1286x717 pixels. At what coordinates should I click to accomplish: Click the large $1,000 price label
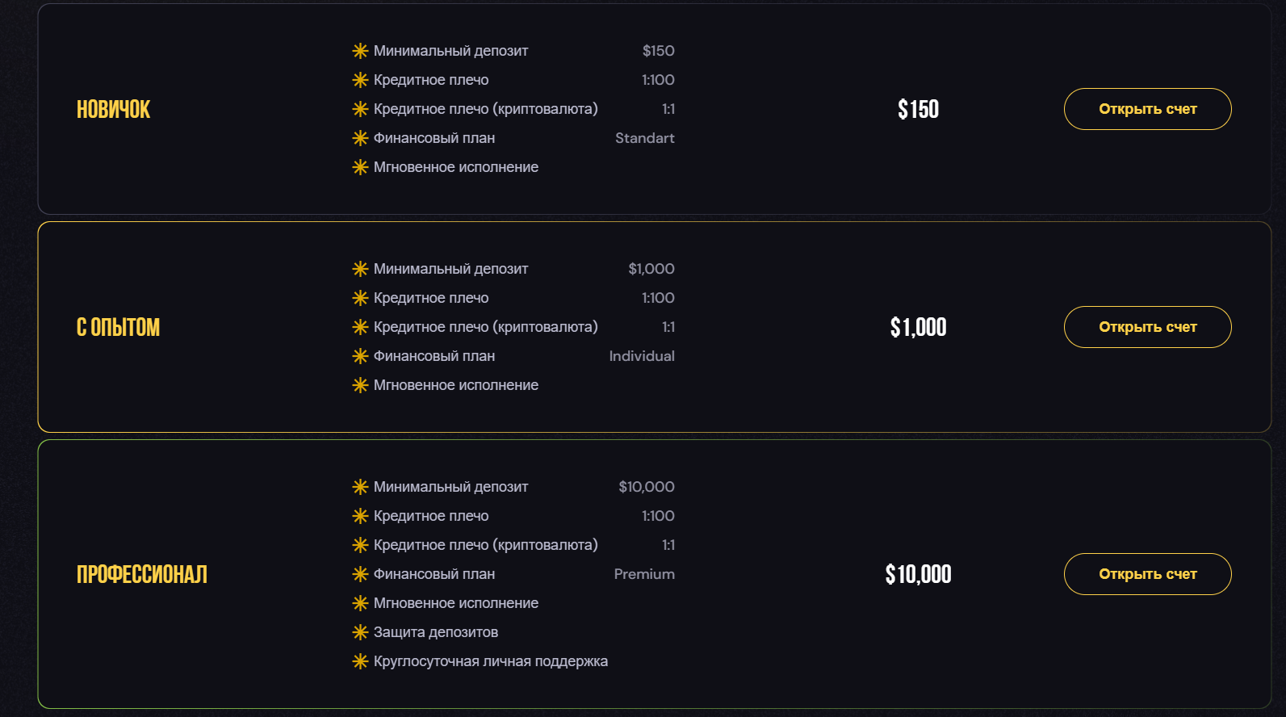click(x=919, y=327)
